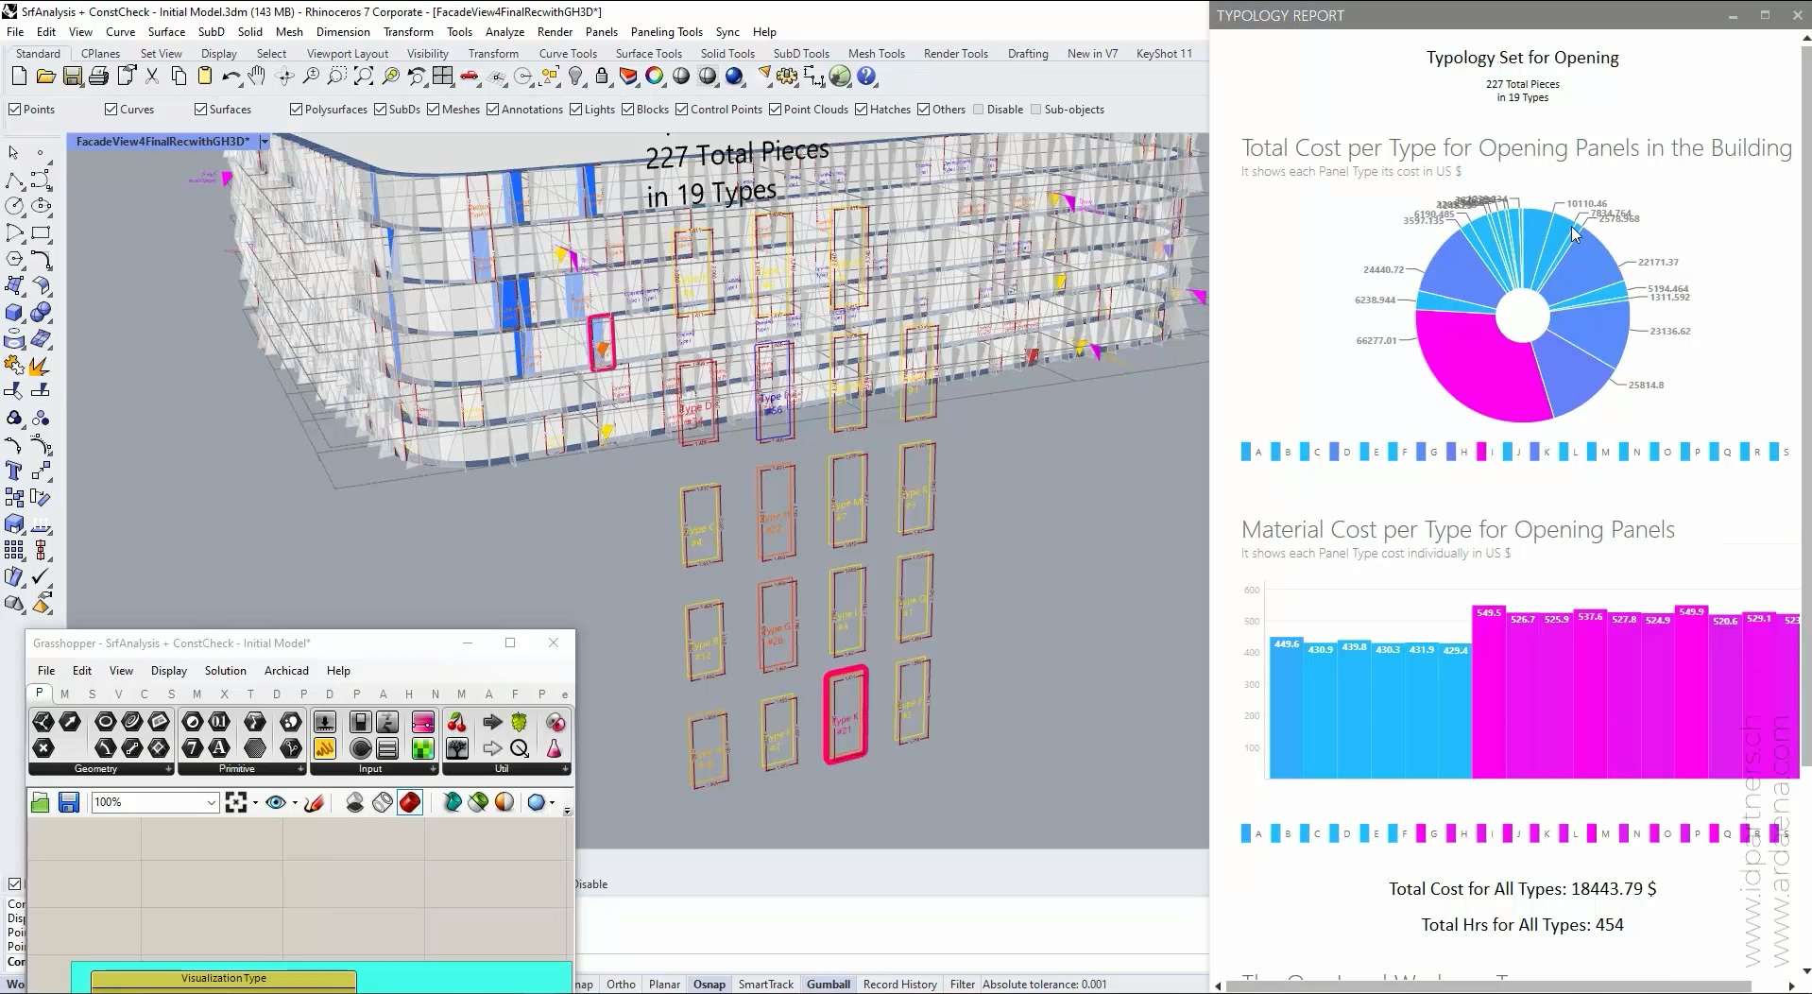This screenshot has height=994, width=1812.
Task: Open the Analyze menu in Rhino
Action: coord(504,31)
